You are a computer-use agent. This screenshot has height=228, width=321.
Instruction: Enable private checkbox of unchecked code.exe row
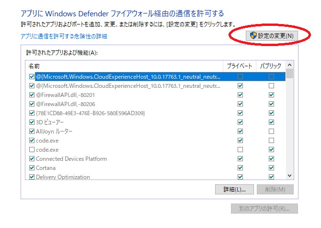pyautogui.click(x=240, y=149)
